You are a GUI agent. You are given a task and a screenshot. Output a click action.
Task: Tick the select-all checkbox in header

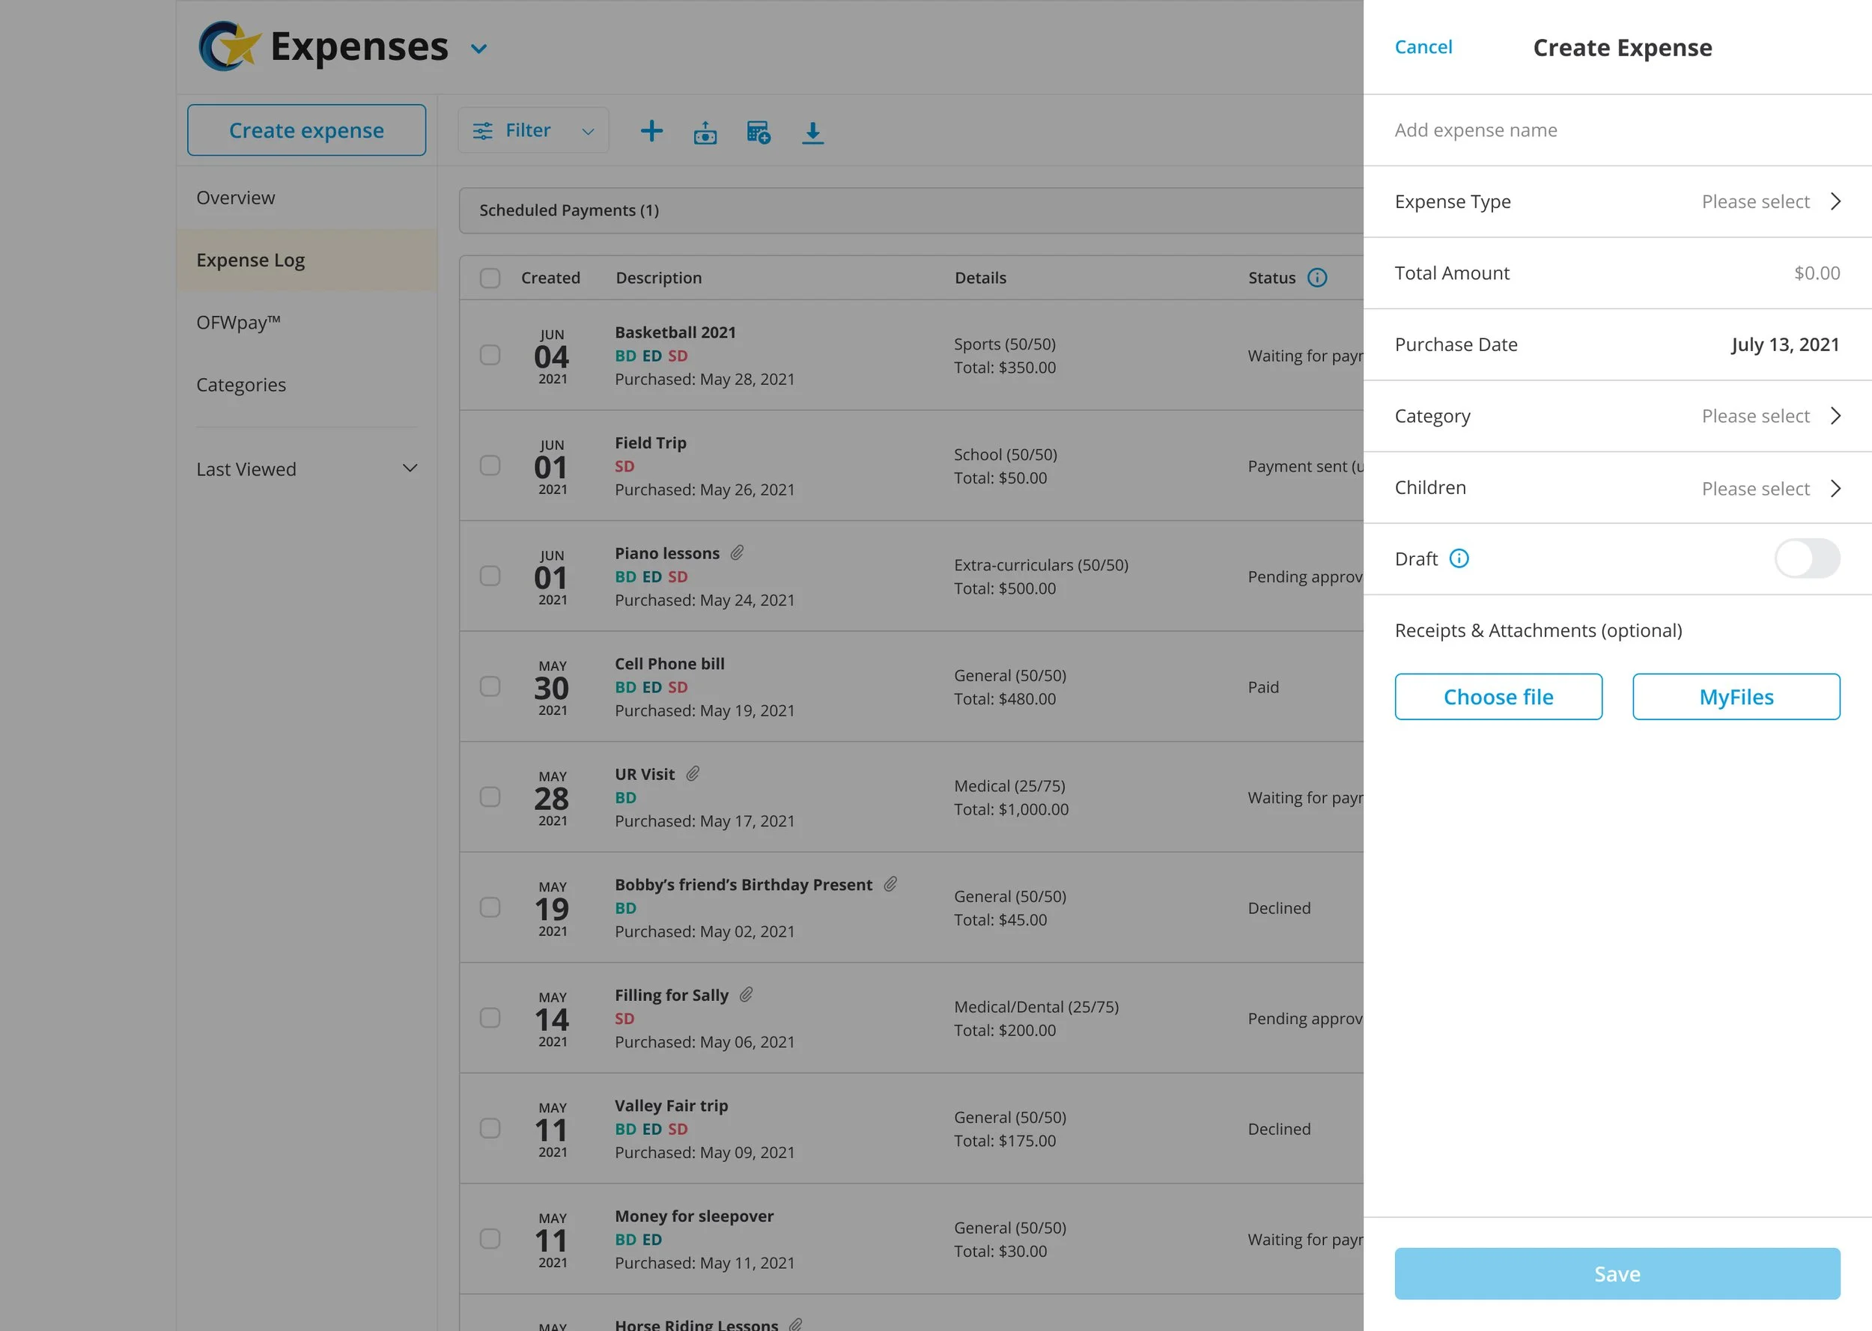490,278
